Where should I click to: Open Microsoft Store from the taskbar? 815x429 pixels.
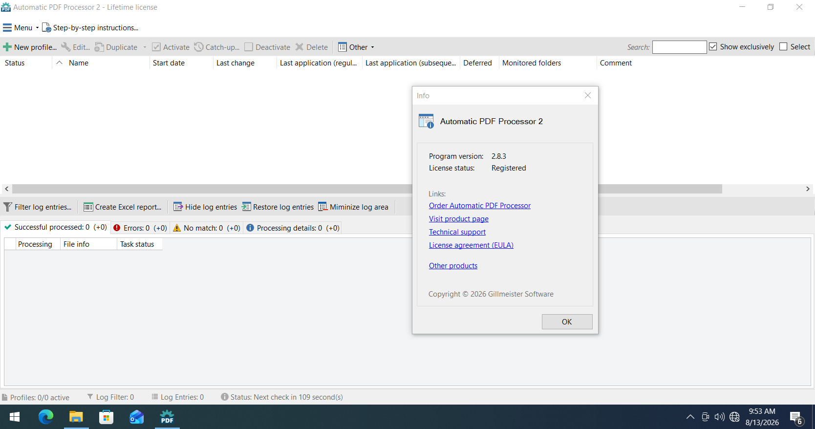point(106,417)
